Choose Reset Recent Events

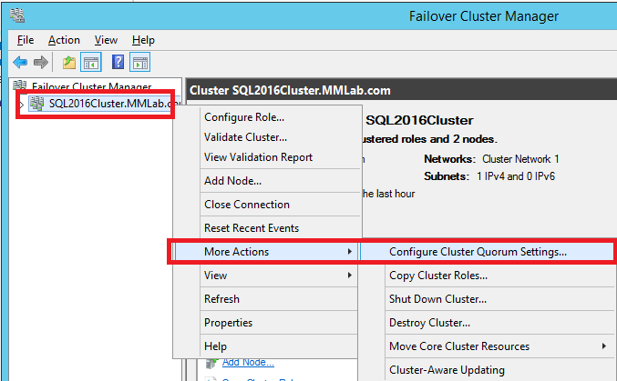pos(251,228)
